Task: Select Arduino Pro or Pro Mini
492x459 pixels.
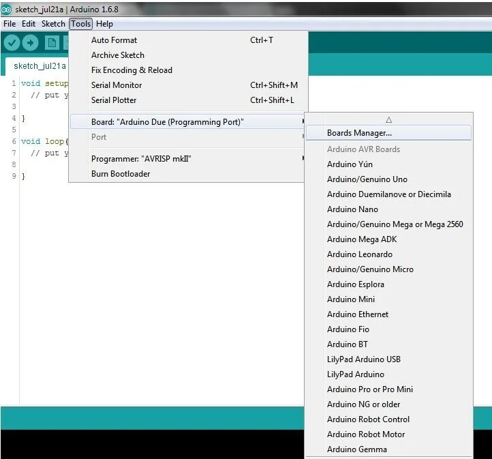Action: click(x=388, y=389)
